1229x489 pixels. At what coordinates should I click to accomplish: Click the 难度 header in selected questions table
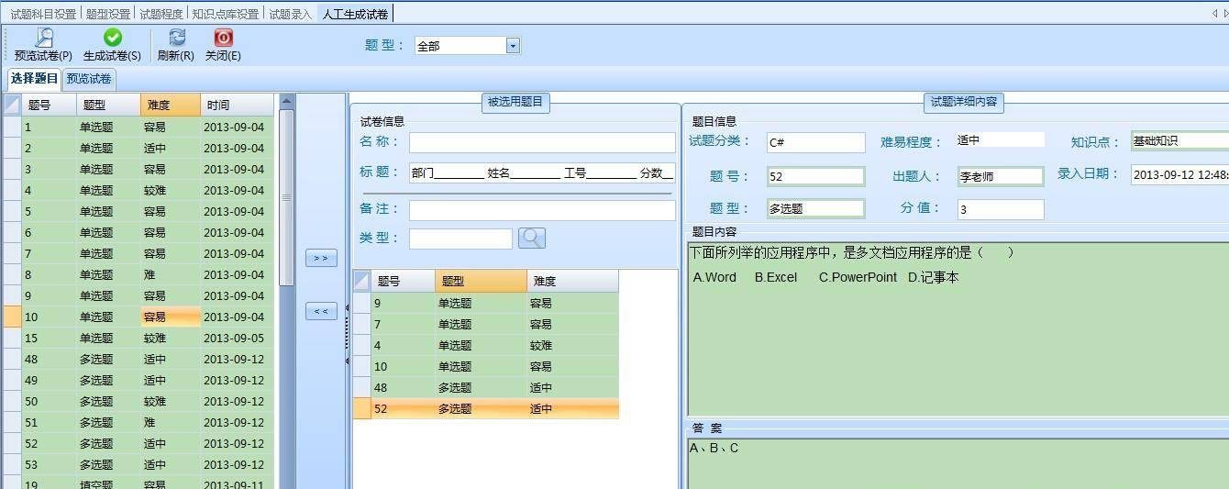coord(572,282)
